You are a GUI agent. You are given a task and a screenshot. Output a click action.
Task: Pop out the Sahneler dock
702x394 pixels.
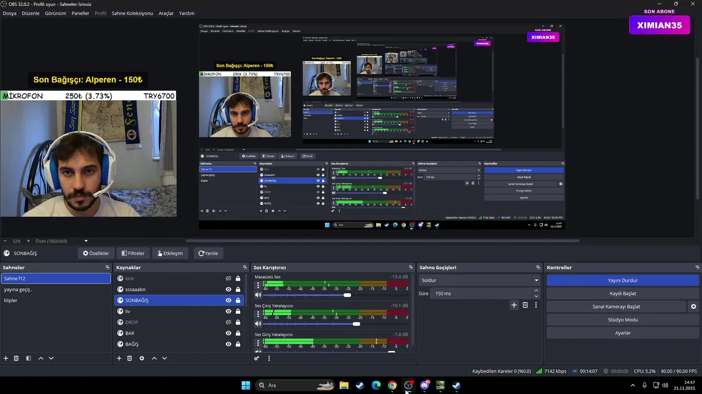click(107, 268)
